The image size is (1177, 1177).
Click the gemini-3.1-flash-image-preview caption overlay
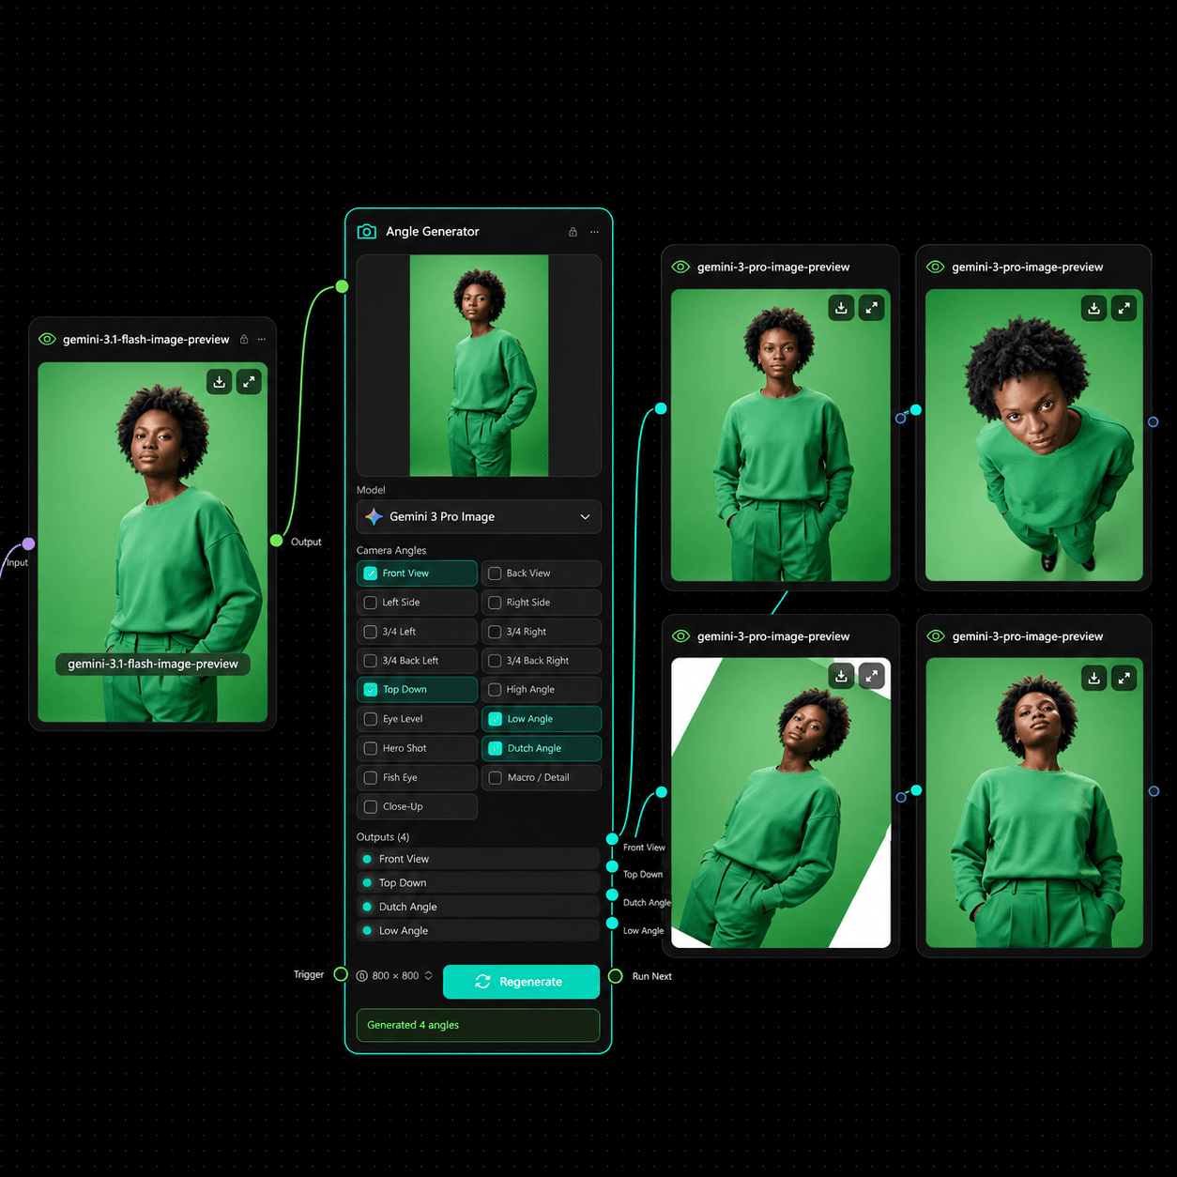coord(153,665)
